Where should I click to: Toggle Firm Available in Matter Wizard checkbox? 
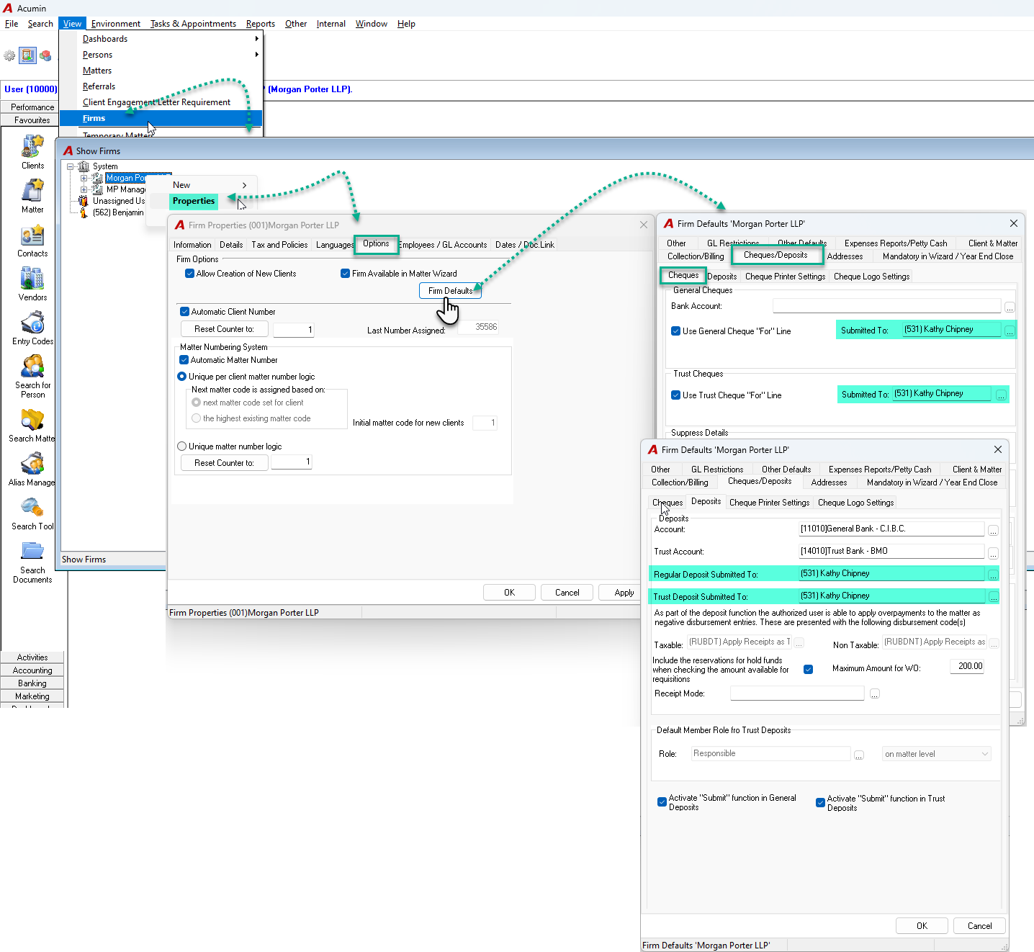coord(346,274)
